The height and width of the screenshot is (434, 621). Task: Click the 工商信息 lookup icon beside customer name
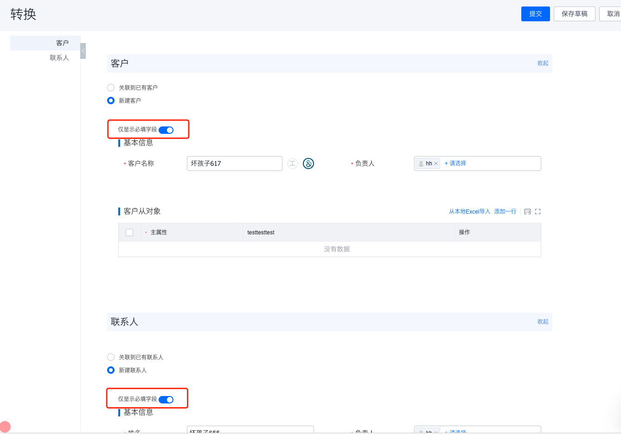click(292, 163)
